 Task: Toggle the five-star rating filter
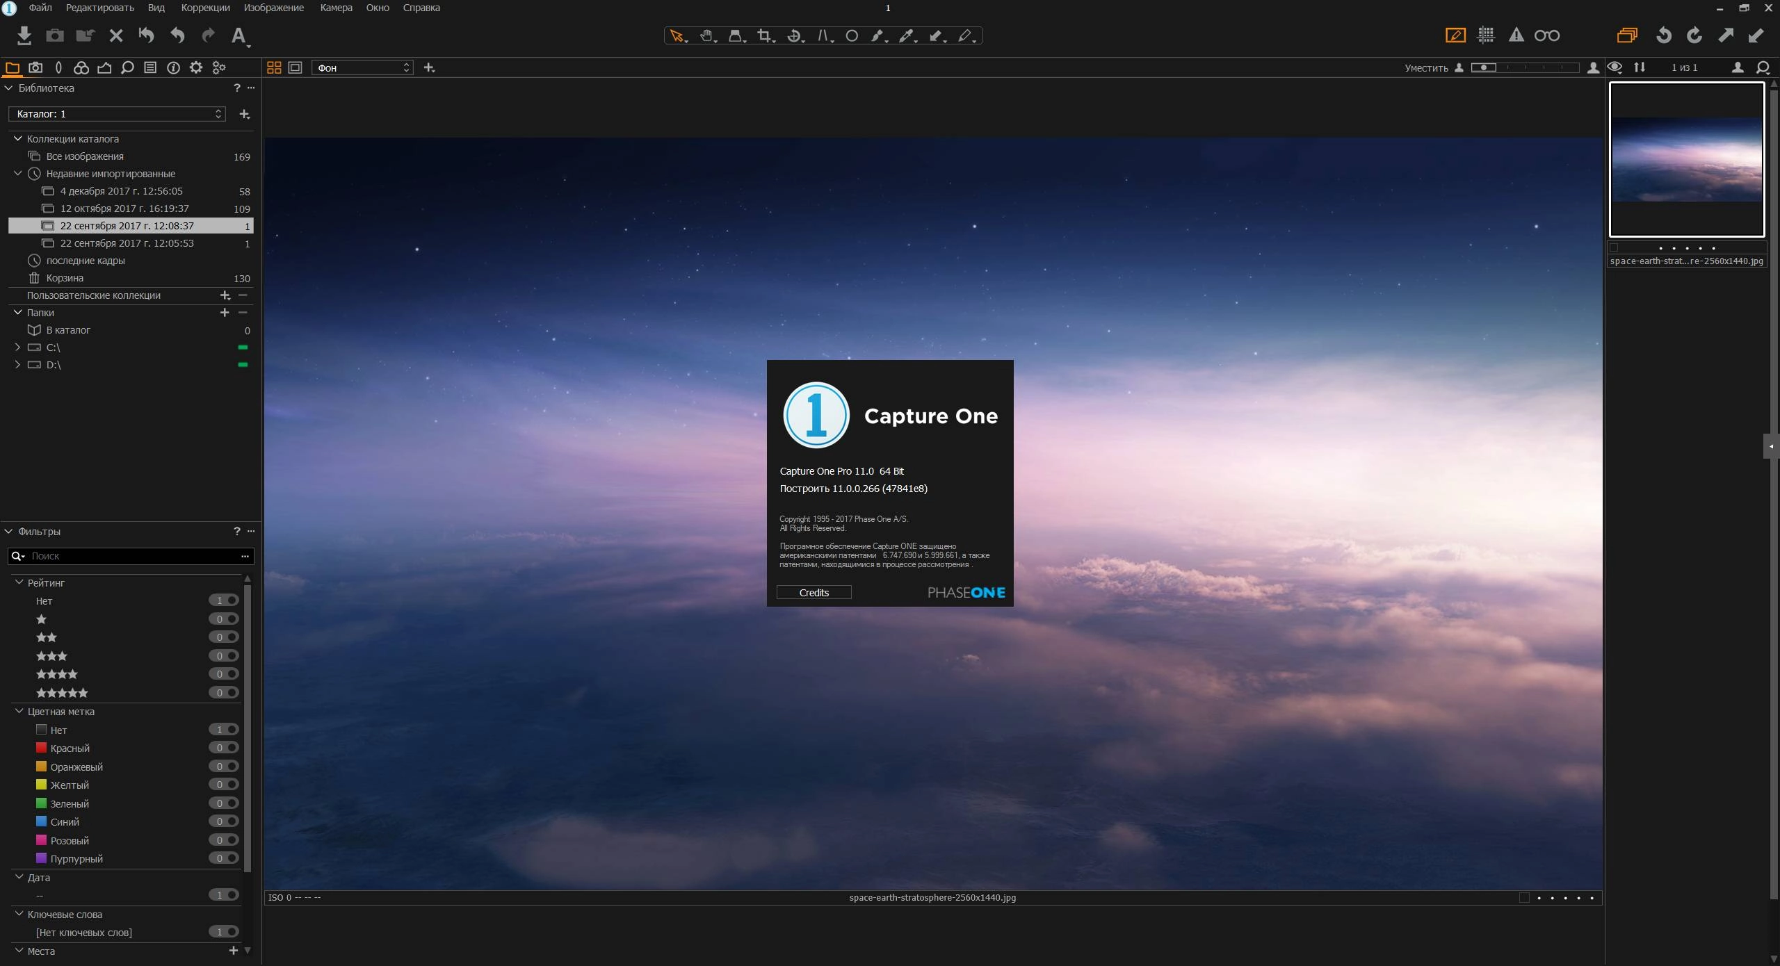(224, 693)
